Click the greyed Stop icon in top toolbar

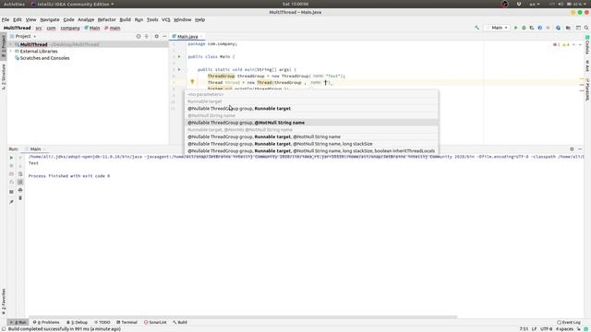(x=548, y=28)
